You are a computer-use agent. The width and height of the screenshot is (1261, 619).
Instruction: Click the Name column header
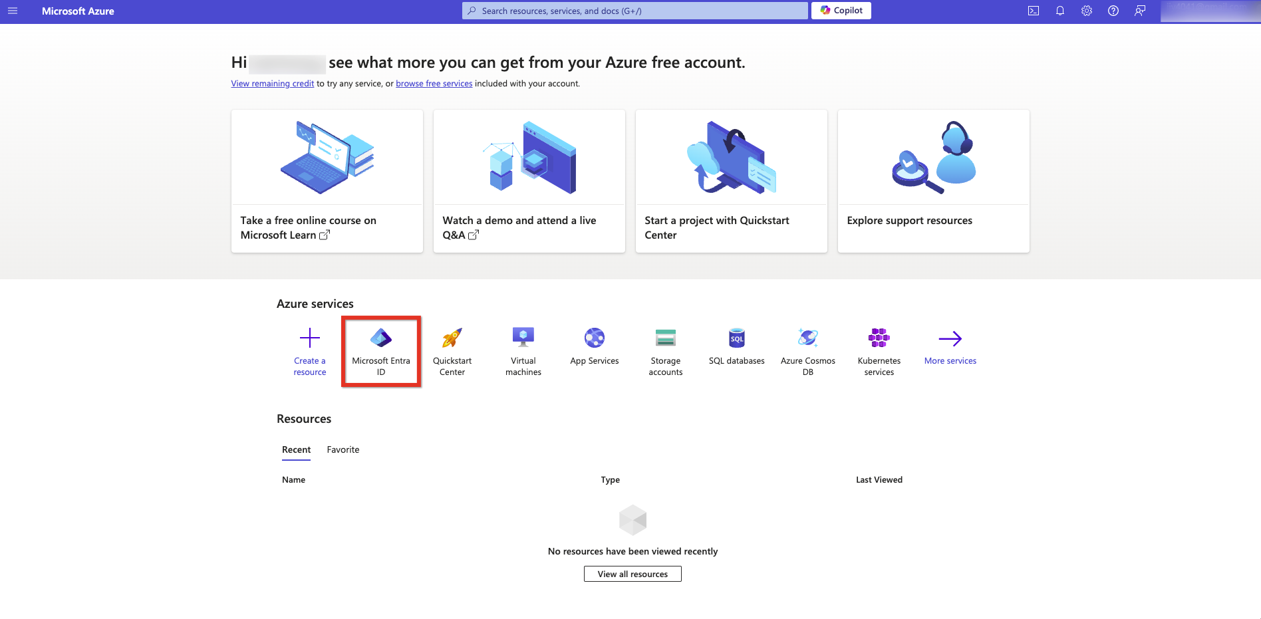pos(293,480)
